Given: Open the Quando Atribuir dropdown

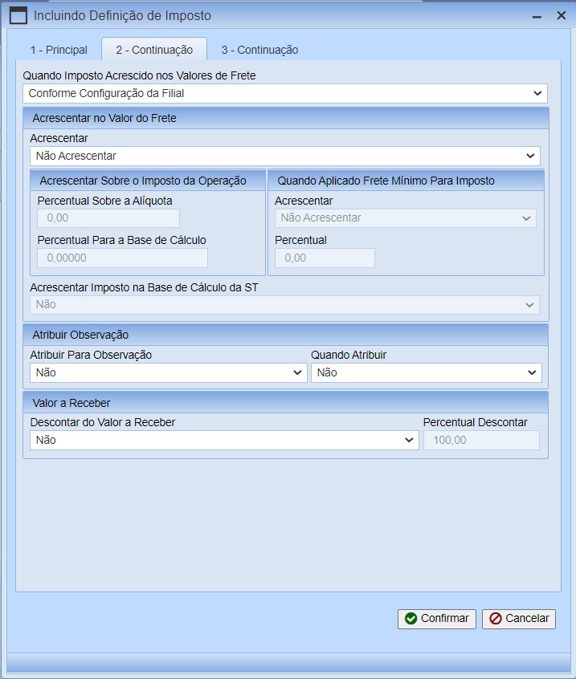Looking at the screenshot, I should point(426,372).
